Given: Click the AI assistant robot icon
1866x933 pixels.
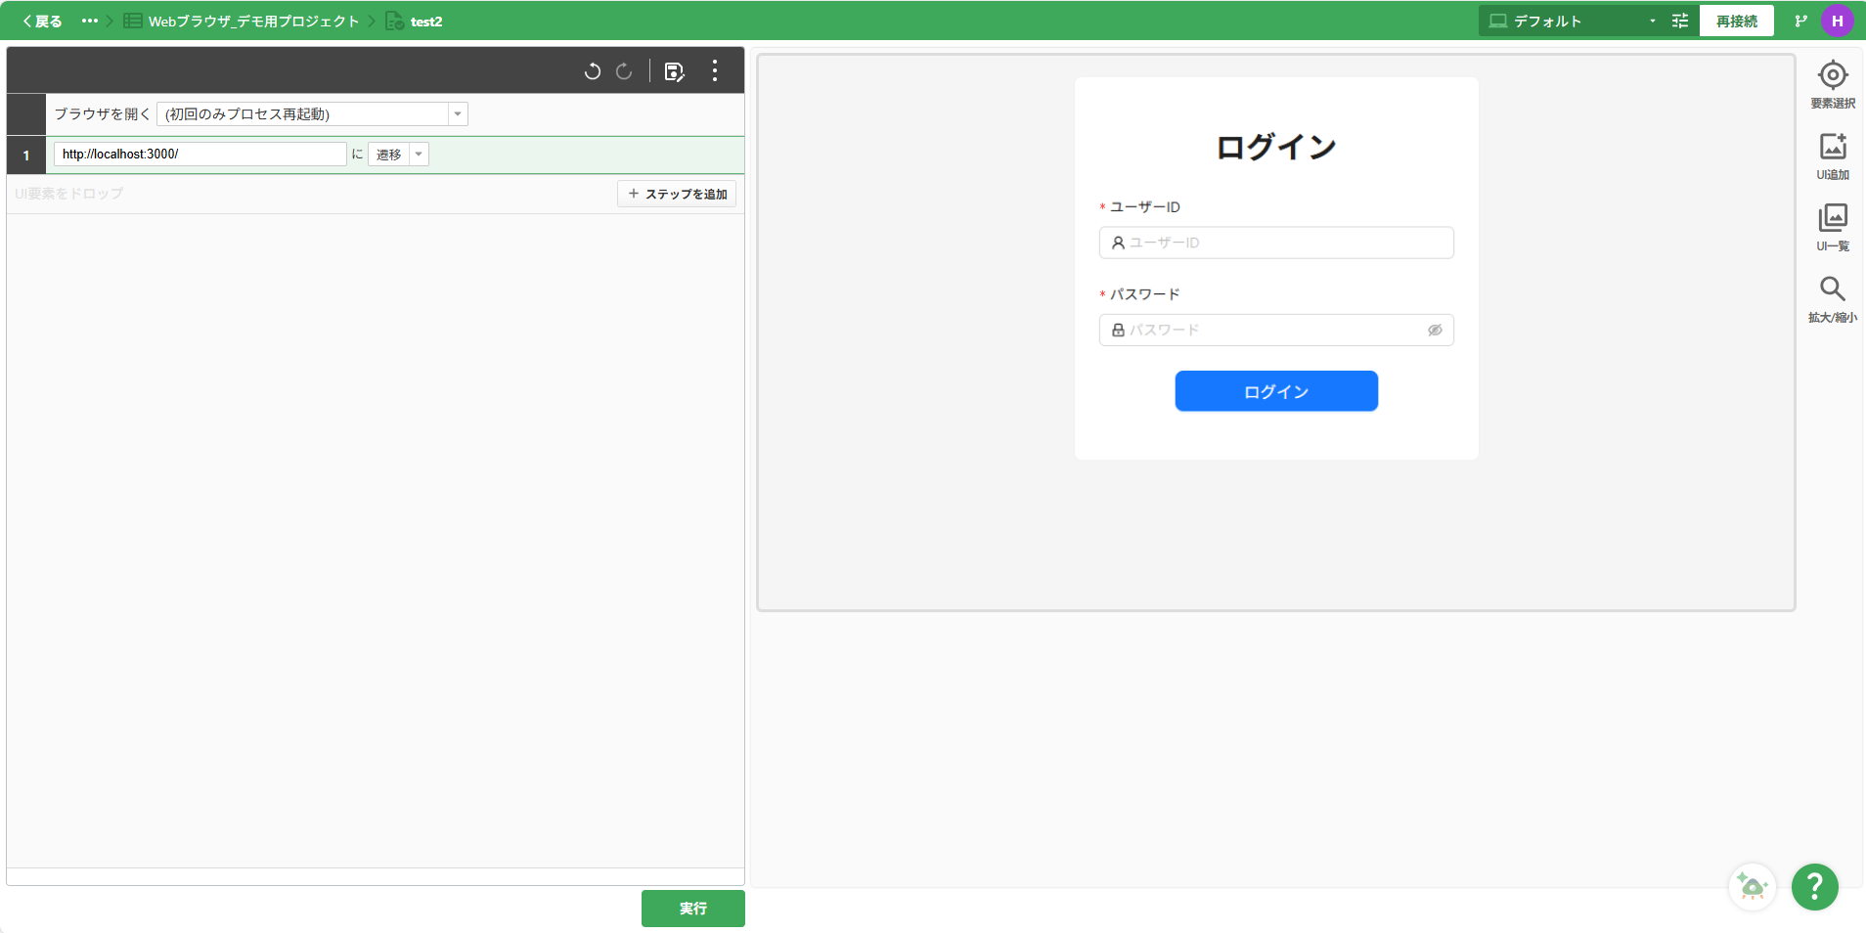Looking at the screenshot, I should pos(1752,887).
